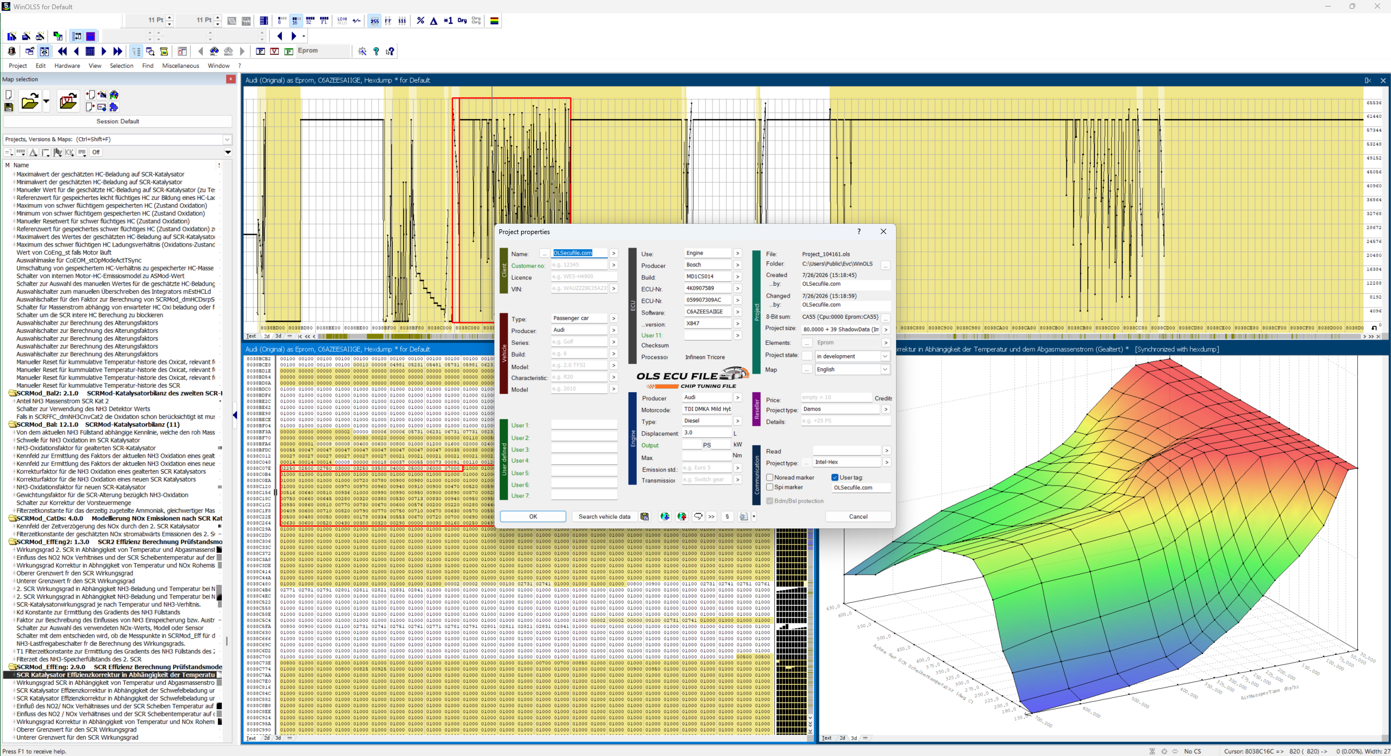Click the delta difference toolbar icon

[434, 21]
